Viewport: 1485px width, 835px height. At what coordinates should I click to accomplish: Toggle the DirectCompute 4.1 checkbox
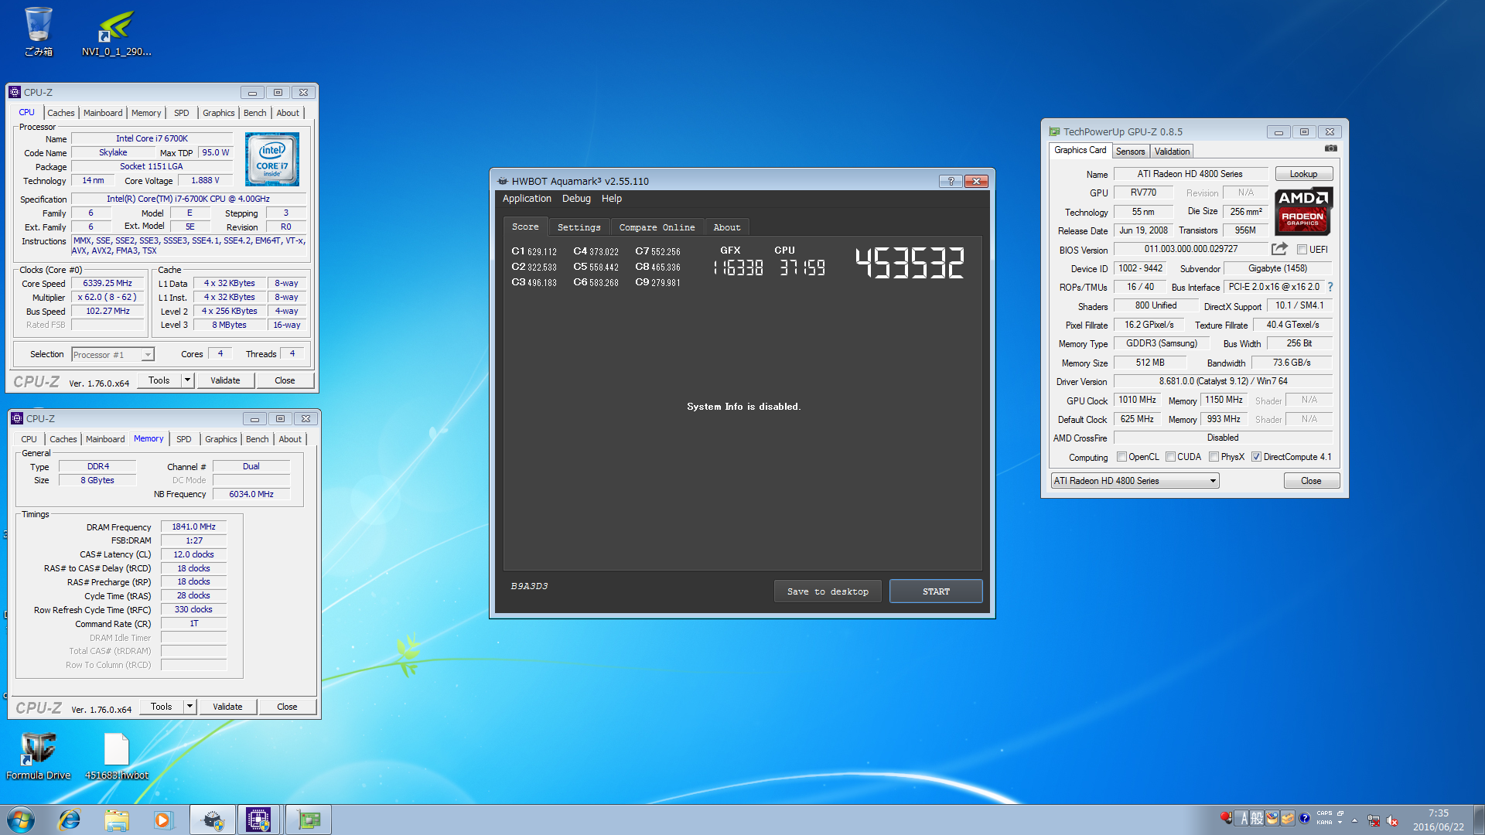pos(1256,457)
